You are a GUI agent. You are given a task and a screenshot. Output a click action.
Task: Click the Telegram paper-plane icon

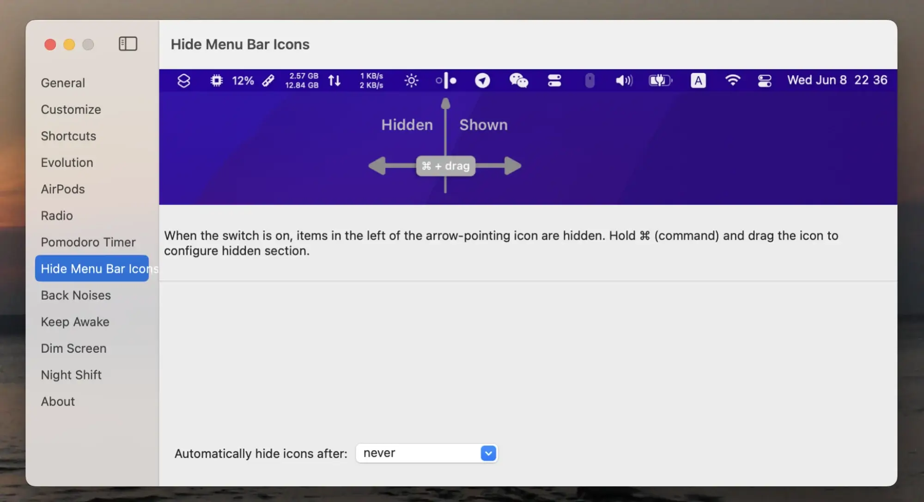coord(482,81)
